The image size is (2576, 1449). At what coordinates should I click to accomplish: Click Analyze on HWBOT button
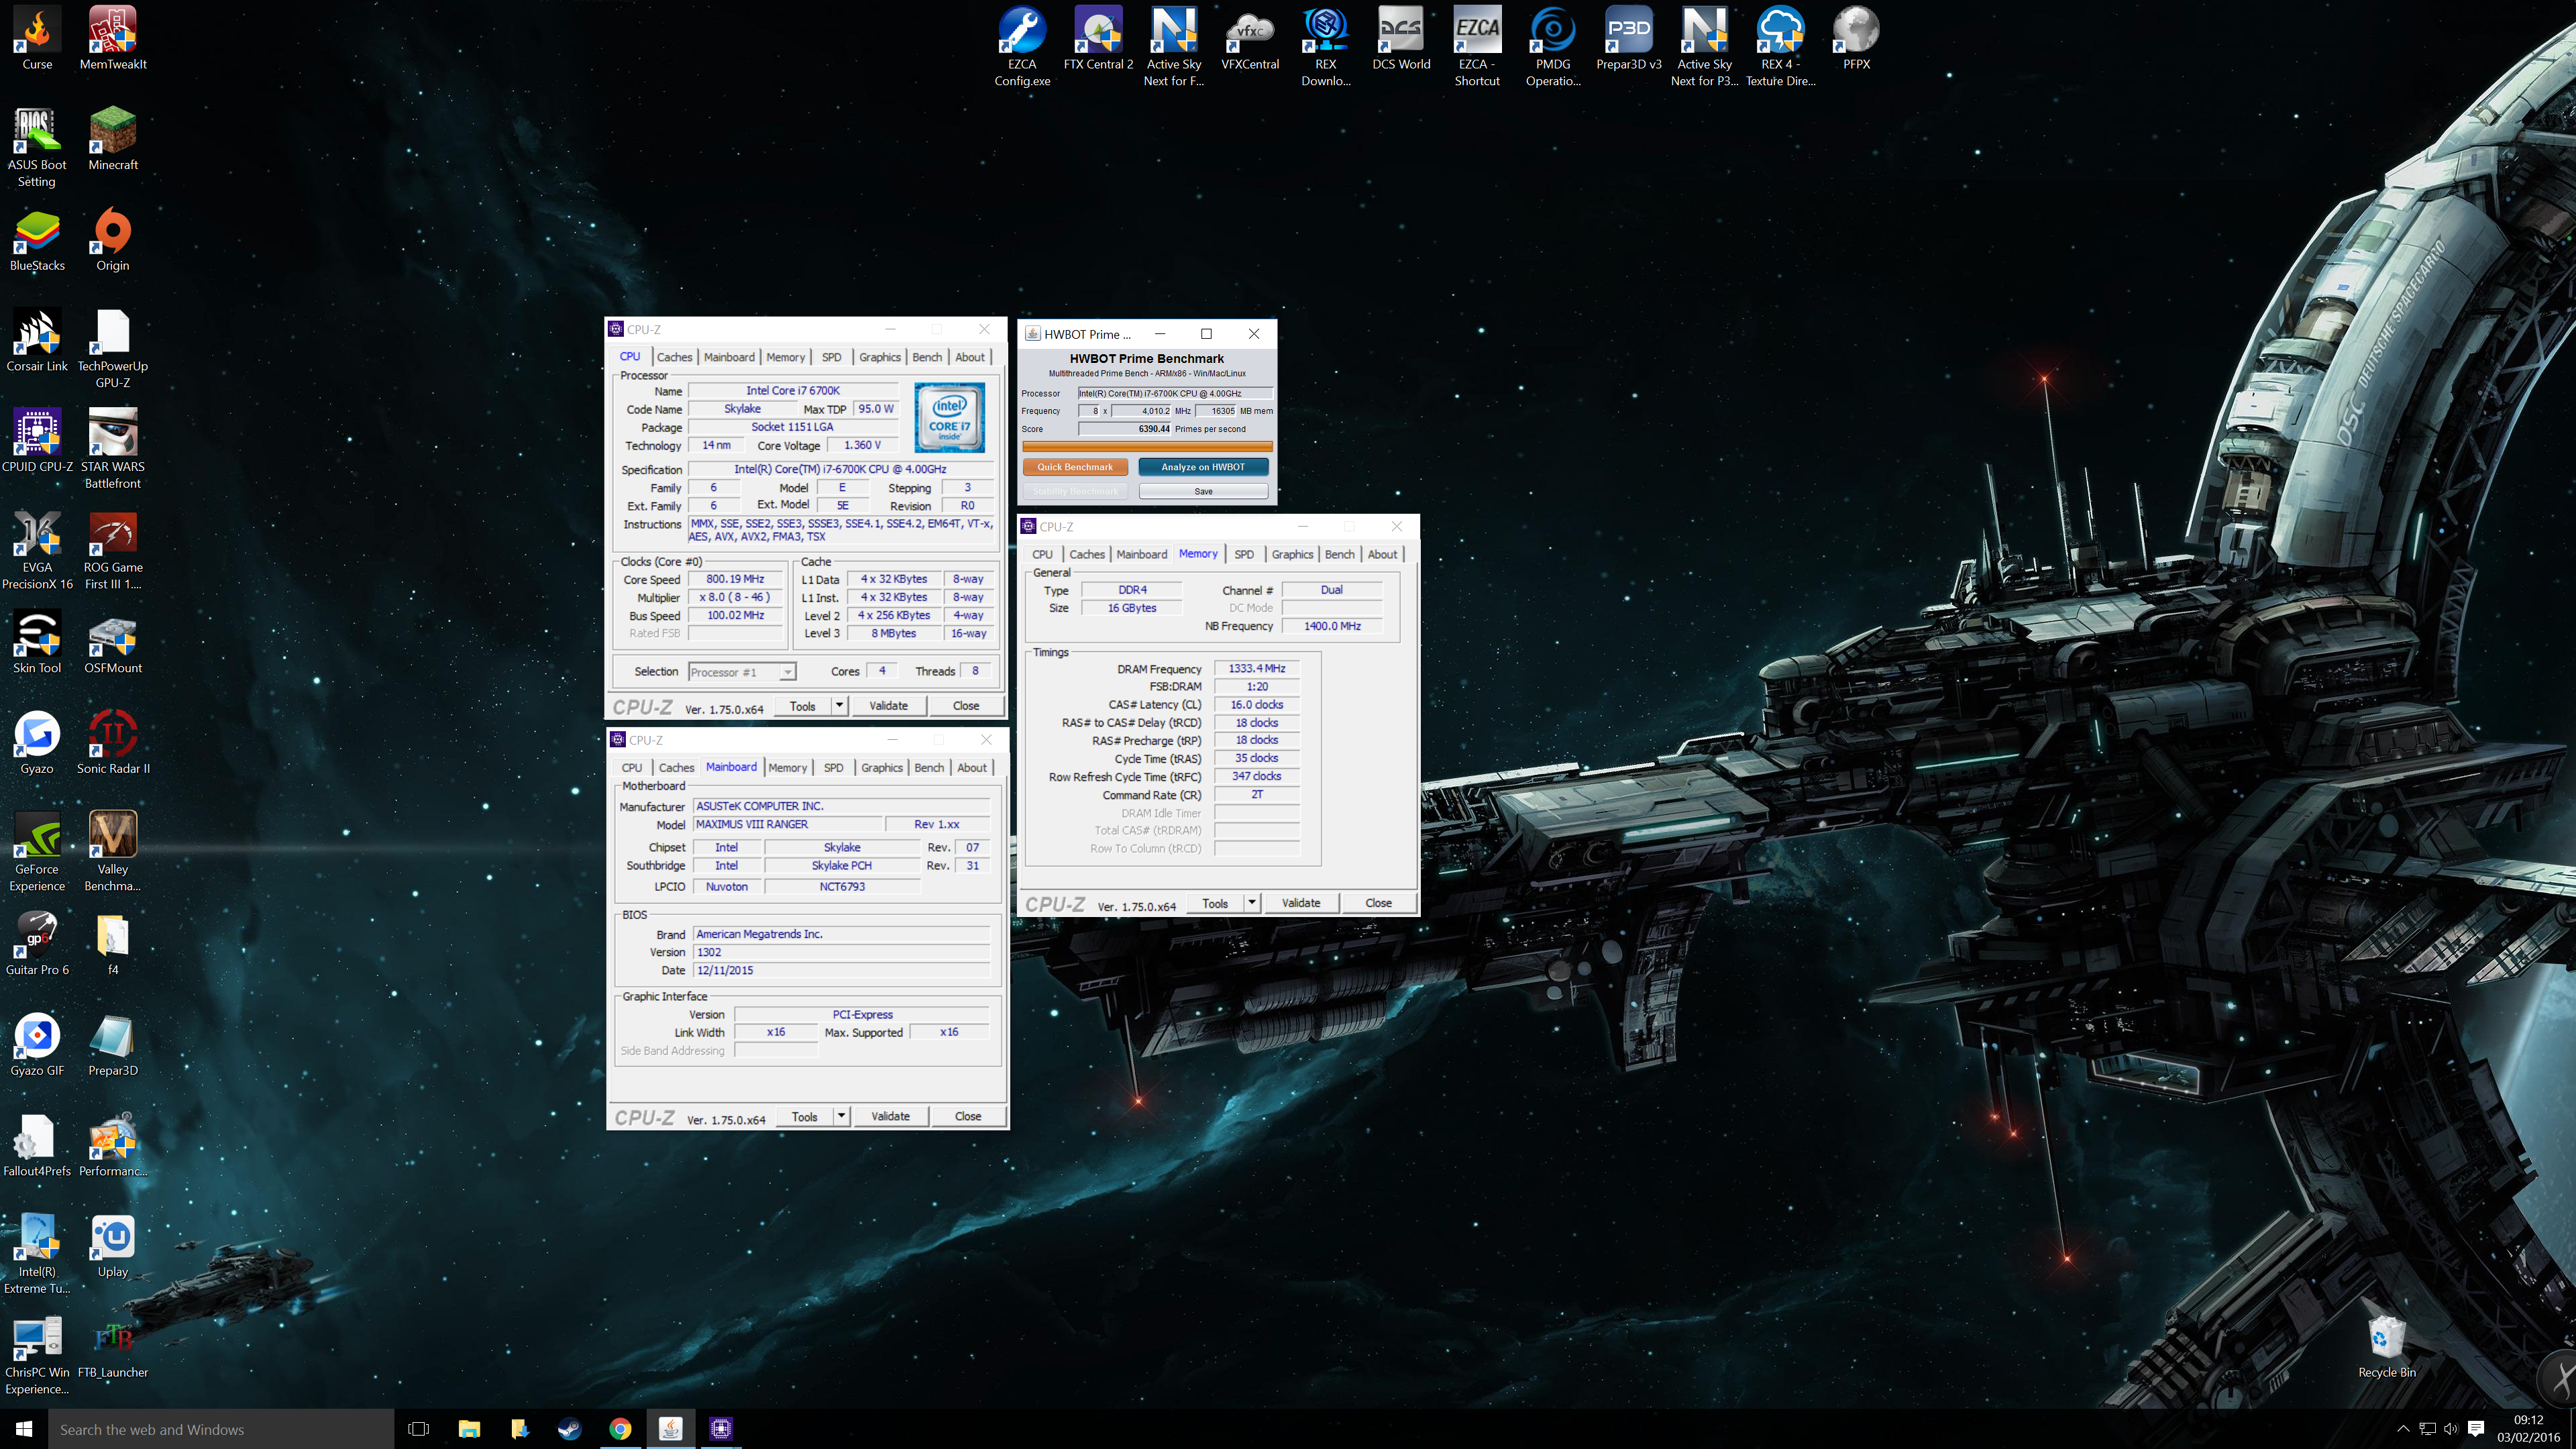[1203, 467]
